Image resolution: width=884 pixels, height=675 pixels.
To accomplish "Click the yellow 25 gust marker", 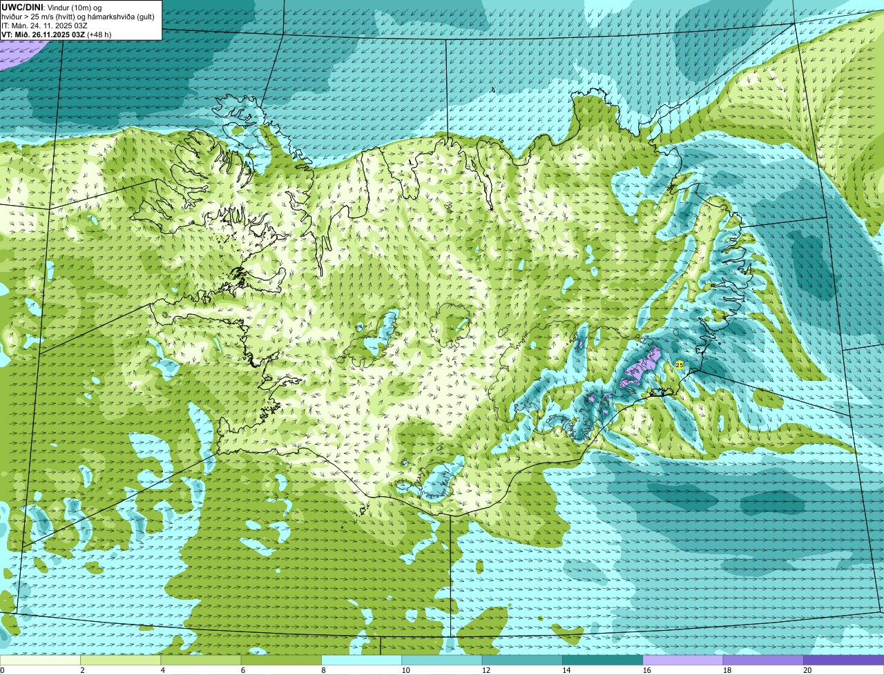I will (x=680, y=364).
